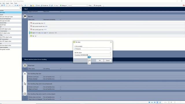This screenshot has height=104, width=185.
Task: Click the mouse cursor step action icon
Action: point(25,84)
